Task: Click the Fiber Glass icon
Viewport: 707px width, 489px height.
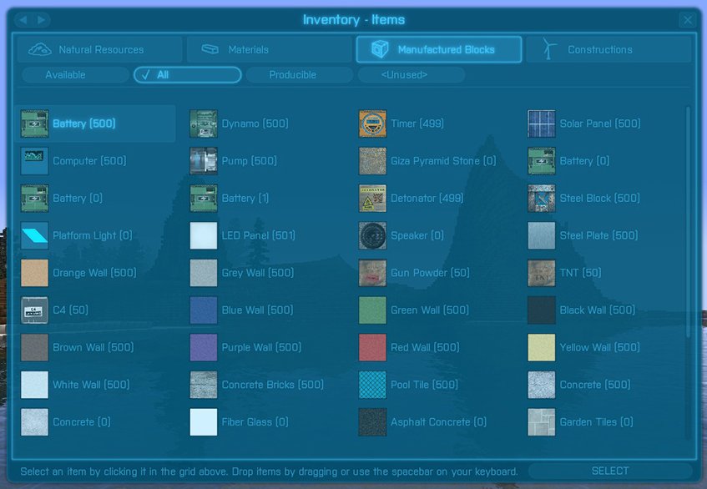Action: pyautogui.click(x=204, y=422)
